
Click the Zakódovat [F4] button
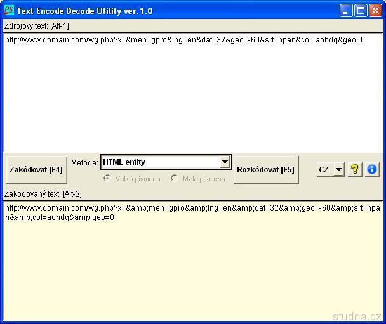pyautogui.click(x=36, y=170)
